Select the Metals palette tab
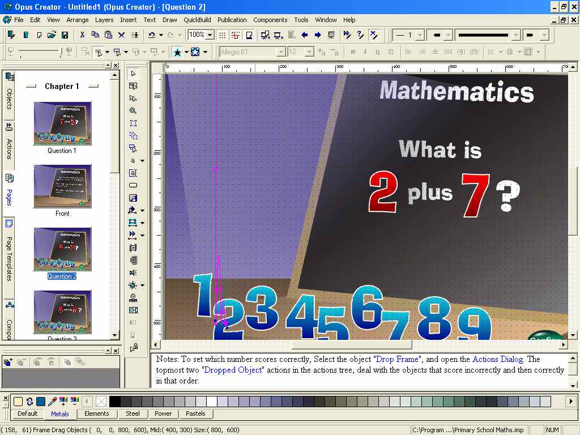580x435 pixels. pyautogui.click(x=59, y=414)
